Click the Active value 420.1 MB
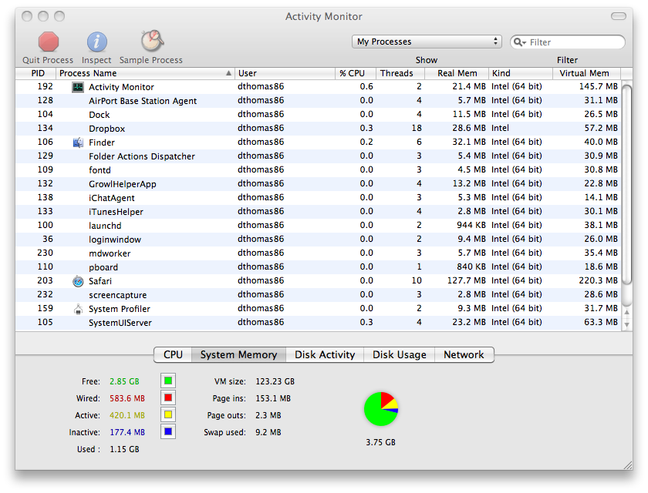This screenshot has width=648, height=493. pos(127,415)
